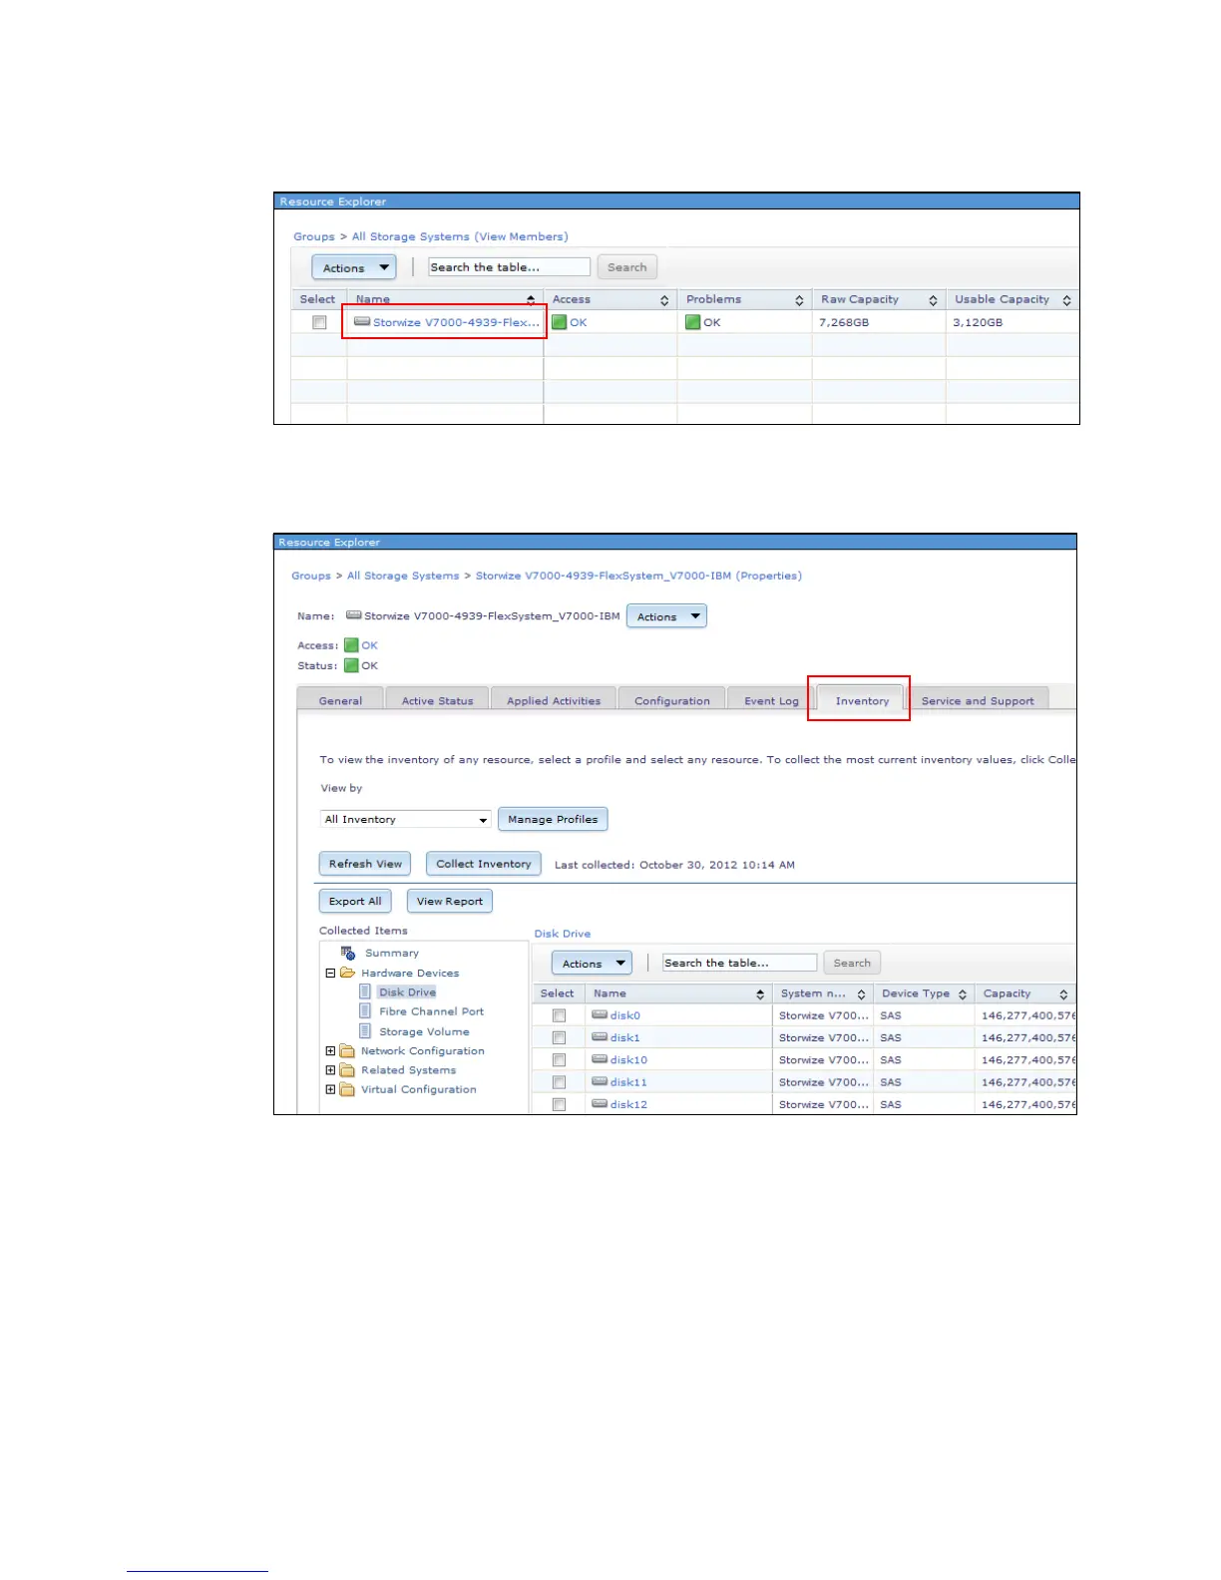Click the Search button above the Disk Drive table
Screen dimensions: 1221x1580
pyautogui.click(x=852, y=963)
